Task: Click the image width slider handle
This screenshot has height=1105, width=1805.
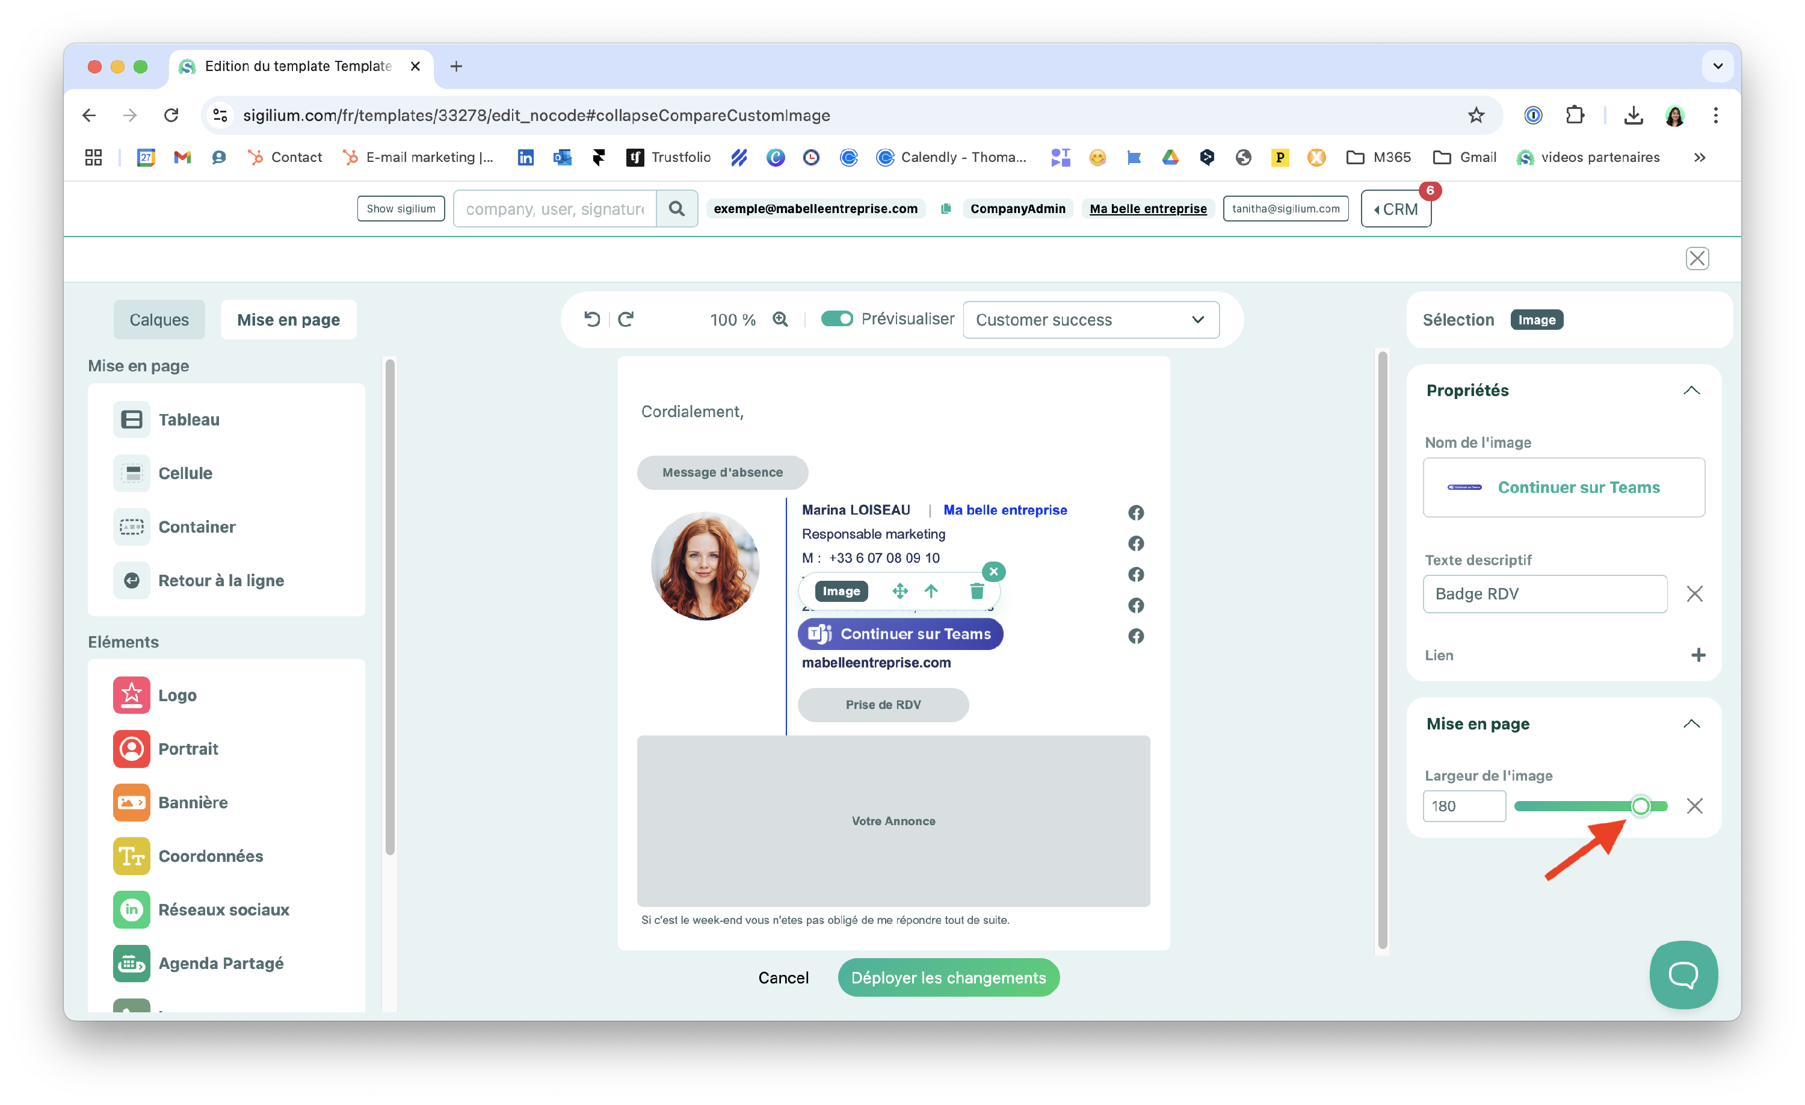Action: pos(1640,806)
